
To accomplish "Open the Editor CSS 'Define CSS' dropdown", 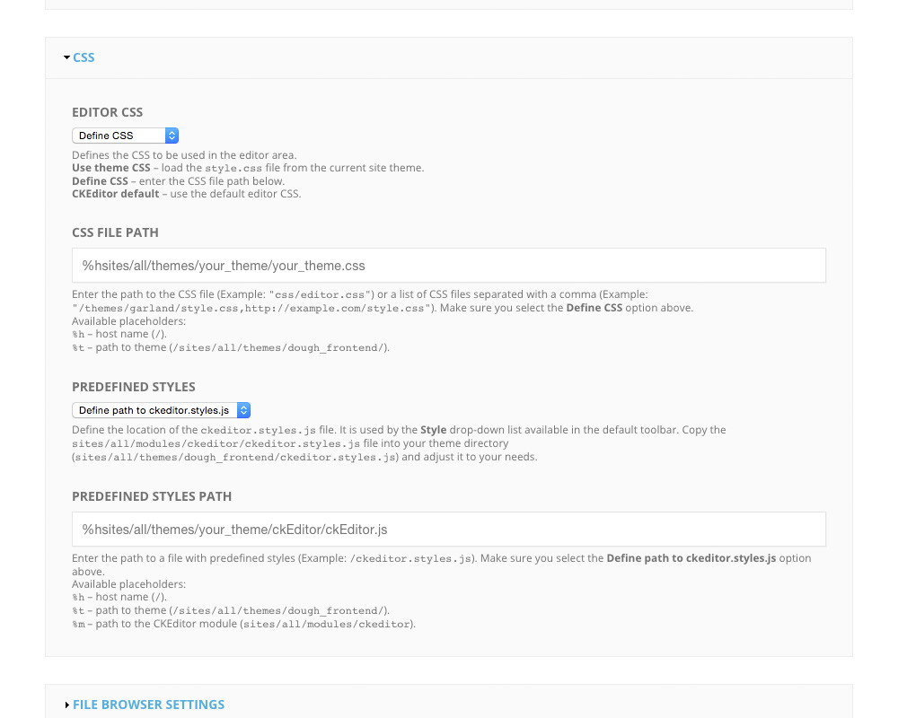I will (x=119, y=136).
